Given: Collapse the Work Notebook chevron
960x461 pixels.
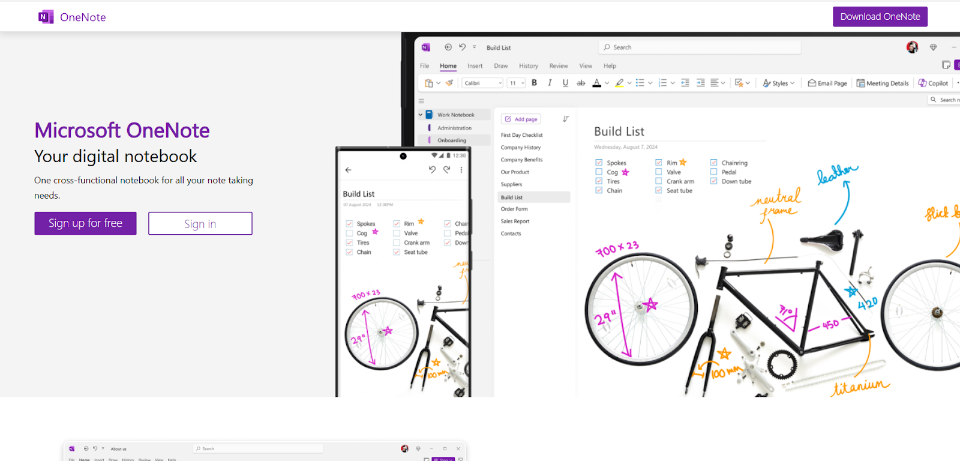Looking at the screenshot, I should (421, 115).
